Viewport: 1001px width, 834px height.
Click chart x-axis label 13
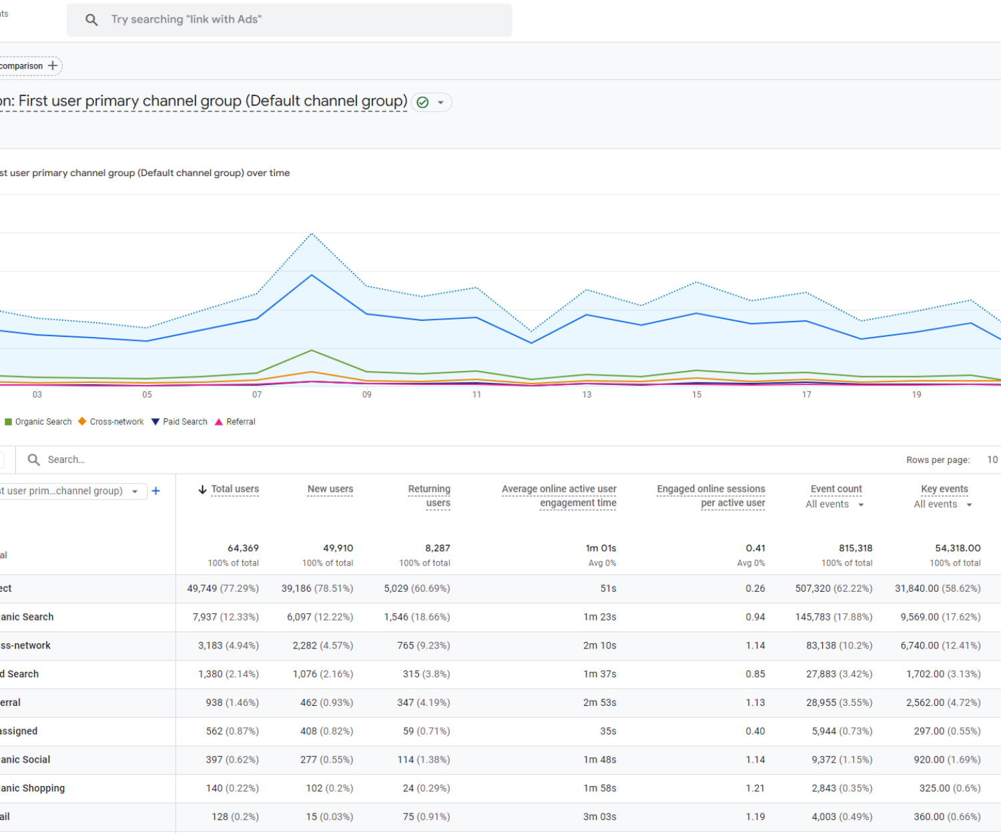[x=587, y=395]
